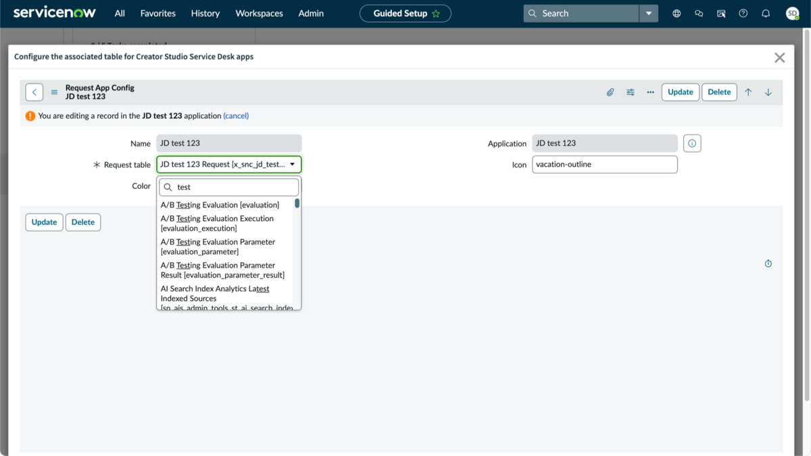The width and height of the screenshot is (811, 456).
Task: Click the Color field label
Action: point(141,186)
